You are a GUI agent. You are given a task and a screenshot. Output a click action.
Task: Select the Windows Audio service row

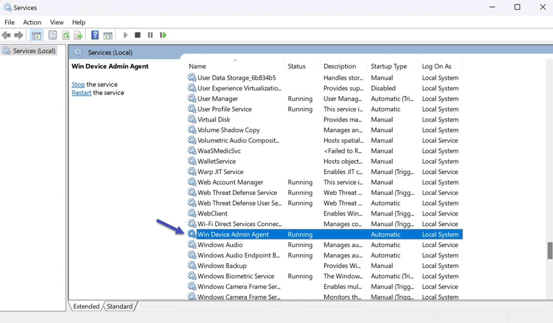pyautogui.click(x=255, y=245)
